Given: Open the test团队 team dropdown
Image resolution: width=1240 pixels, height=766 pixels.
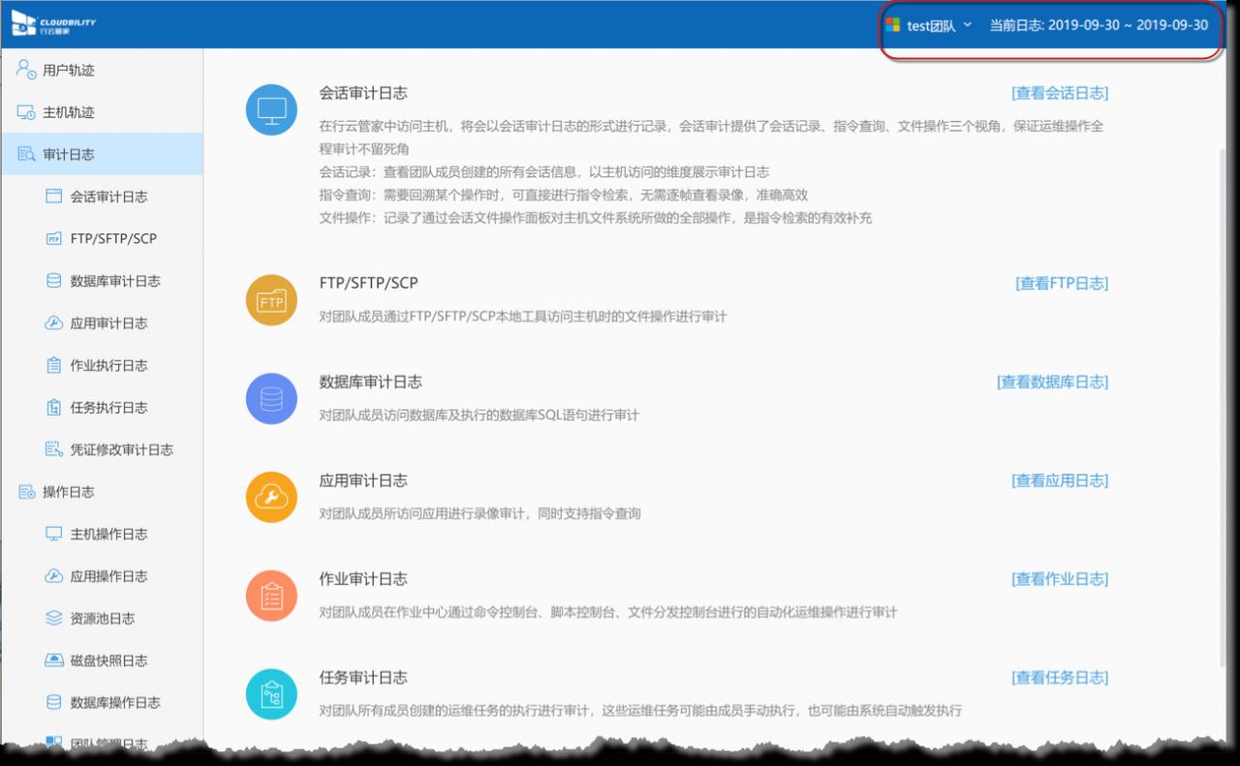Looking at the screenshot, I should tap(938, 25).
